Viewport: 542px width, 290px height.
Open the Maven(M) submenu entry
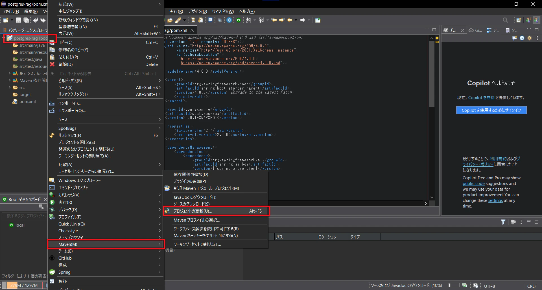106,244
